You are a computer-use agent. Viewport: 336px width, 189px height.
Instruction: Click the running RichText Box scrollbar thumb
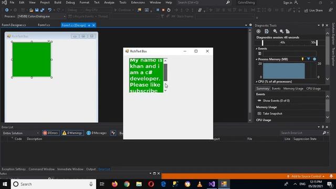[x=165, y=72]
